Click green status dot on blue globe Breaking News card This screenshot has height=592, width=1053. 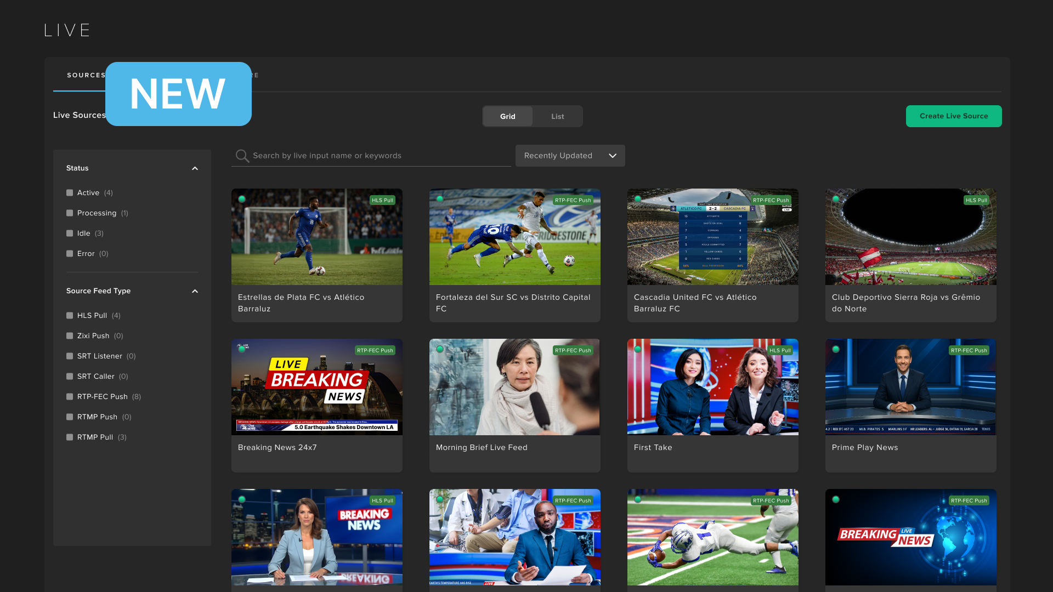point(836,499)
